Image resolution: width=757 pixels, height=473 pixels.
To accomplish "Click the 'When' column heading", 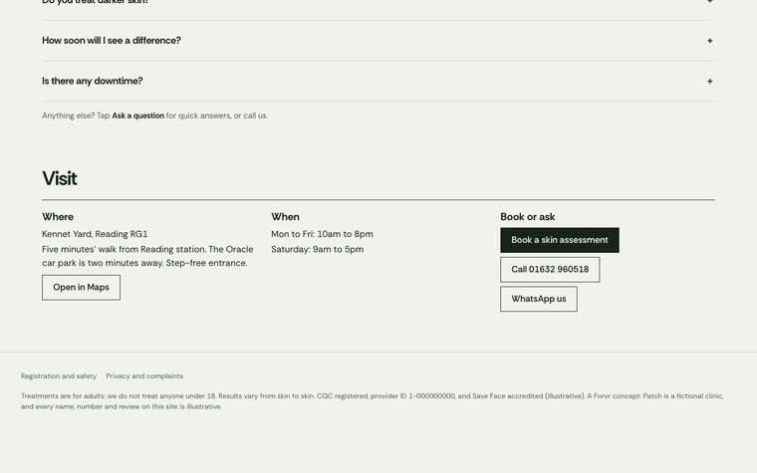I will pyautogui.click(x=285, y=217).
